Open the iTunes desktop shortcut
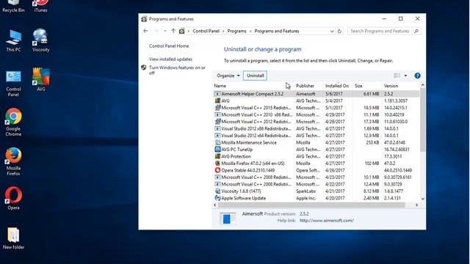470x264 pixels. [x=40, y=6]
